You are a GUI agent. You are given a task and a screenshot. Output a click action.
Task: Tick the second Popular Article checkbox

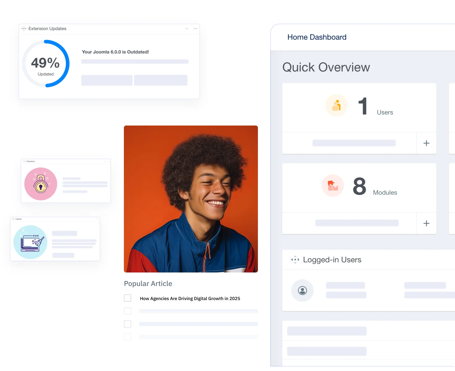tap(128, 311)
